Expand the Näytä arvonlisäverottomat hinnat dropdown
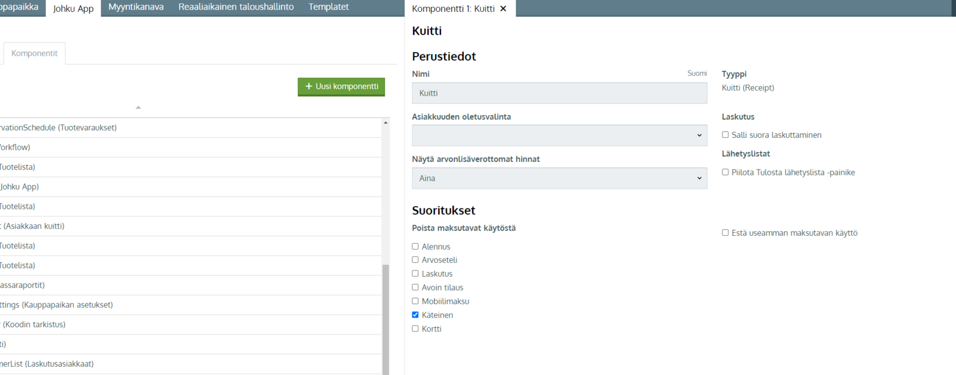This screenshot has height=375, width=956. (559, 179)
